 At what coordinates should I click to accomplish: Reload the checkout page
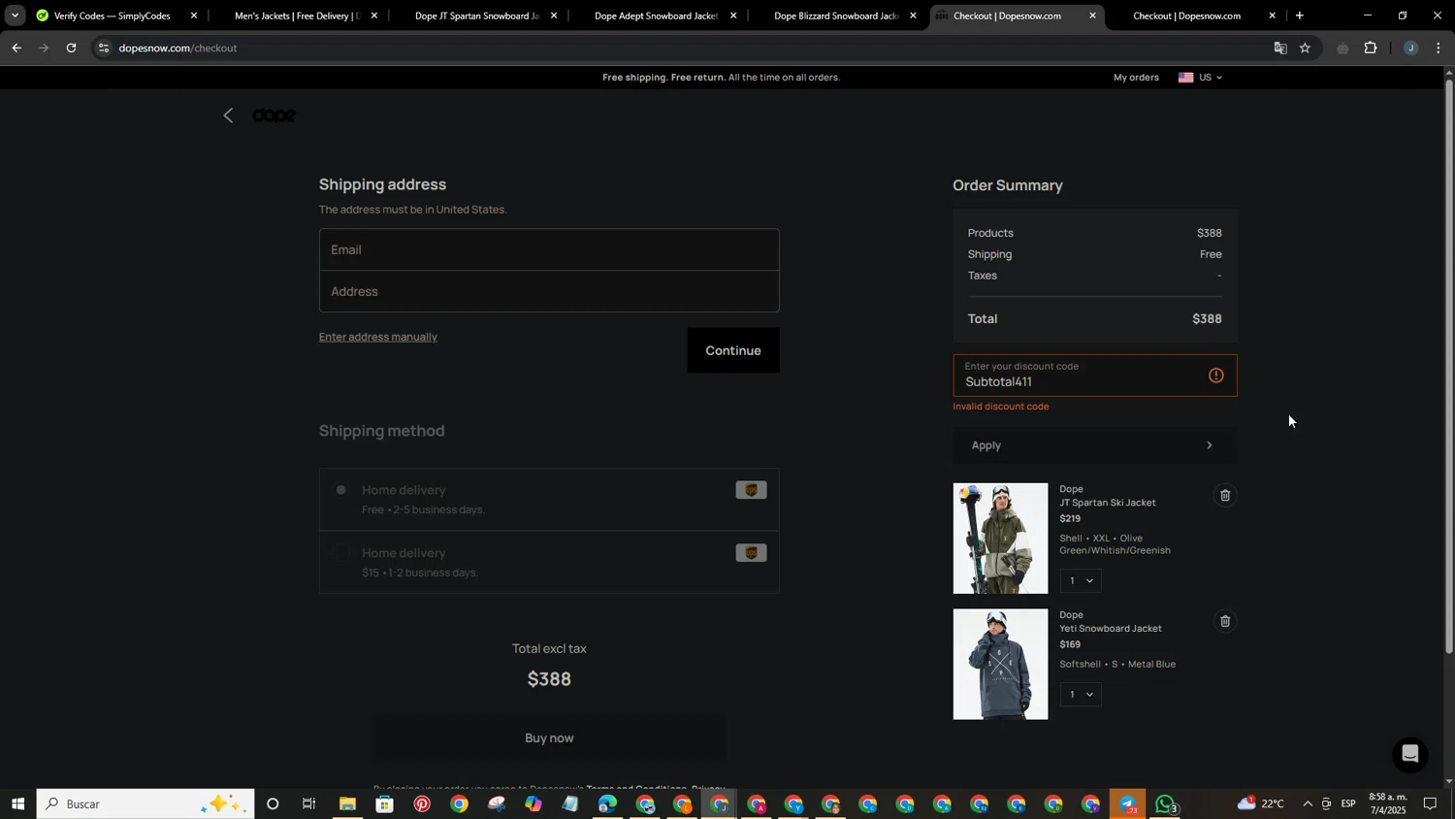point(71,48)
